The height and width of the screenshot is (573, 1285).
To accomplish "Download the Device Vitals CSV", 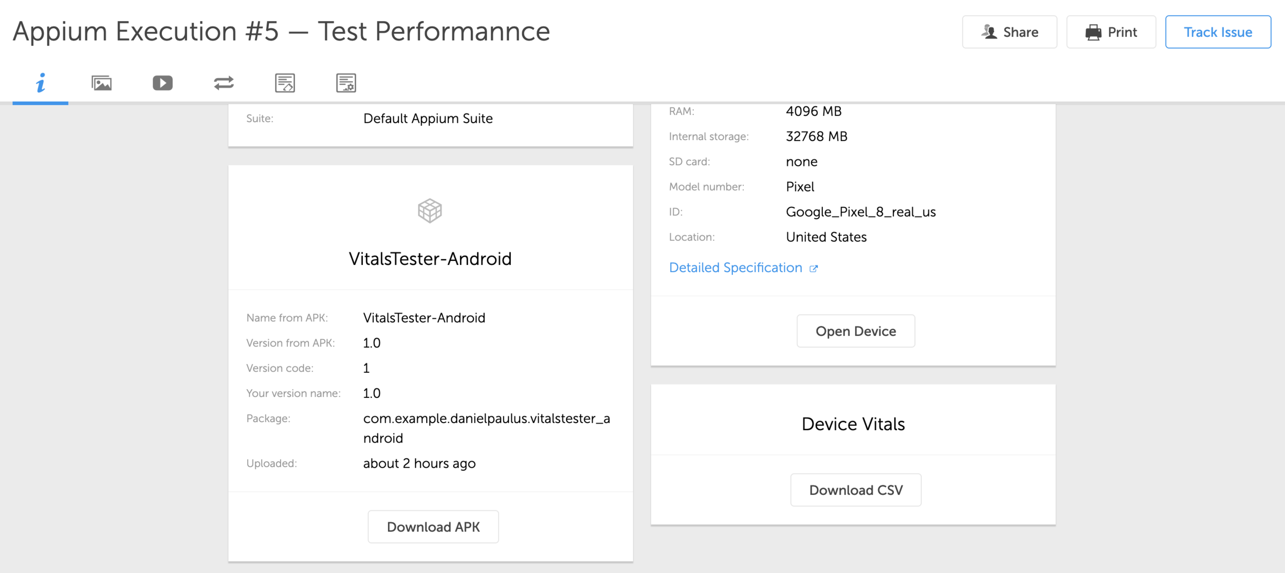I will (x=855, y=490).
